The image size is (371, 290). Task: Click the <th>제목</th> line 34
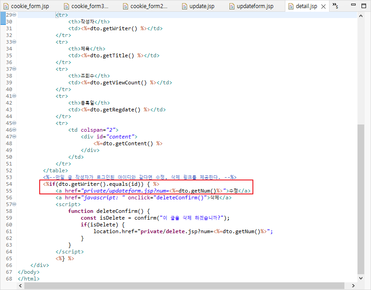[x=87, y=49]
